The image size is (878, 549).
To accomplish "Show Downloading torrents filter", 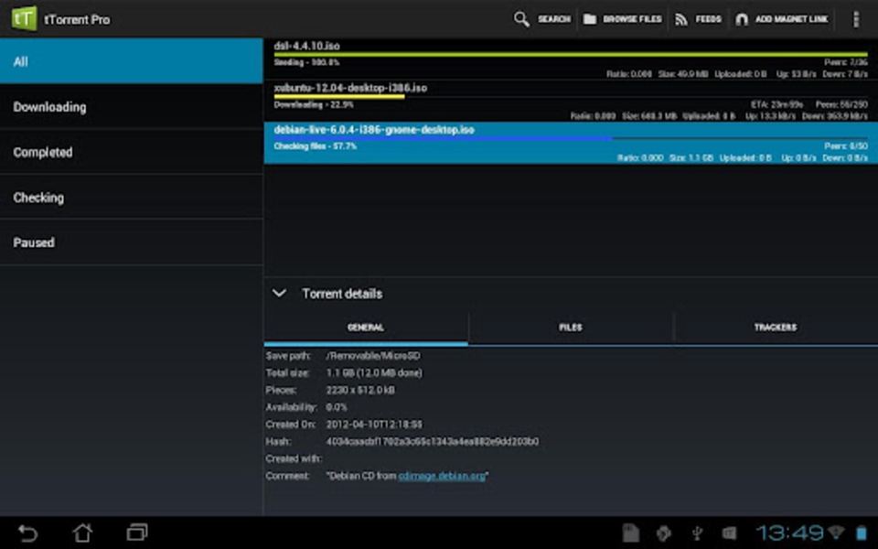I will point(132,107).
